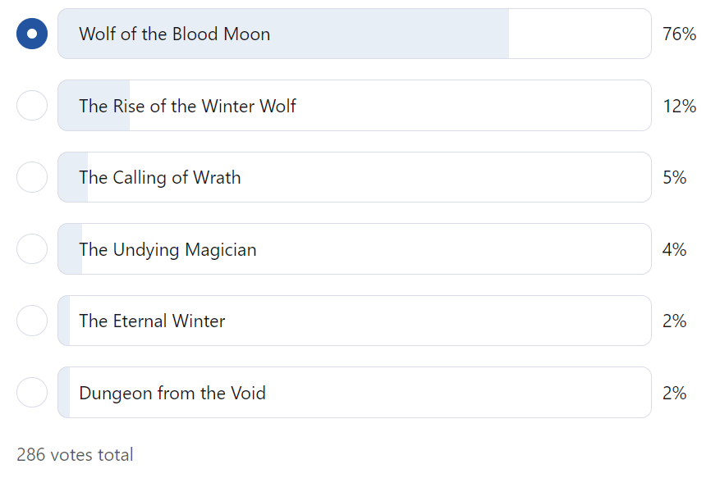Click the 12% result label
This screenshot has width=720, height=478.
coord(679,105)
